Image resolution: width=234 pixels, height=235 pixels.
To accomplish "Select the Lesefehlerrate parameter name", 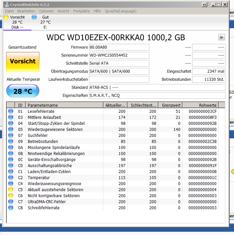I will [x=41, y=111].
